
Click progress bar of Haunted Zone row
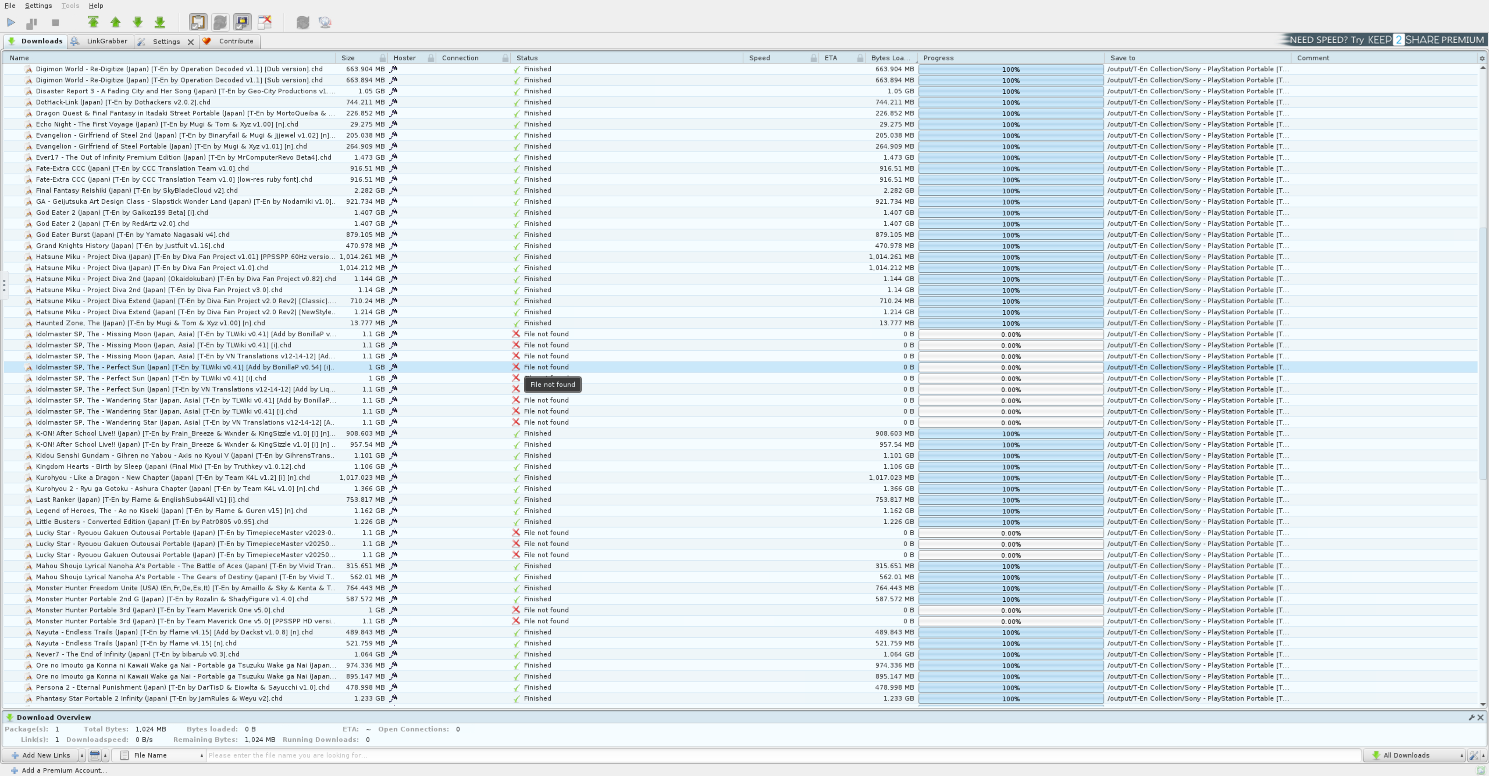coord(1011,323)
